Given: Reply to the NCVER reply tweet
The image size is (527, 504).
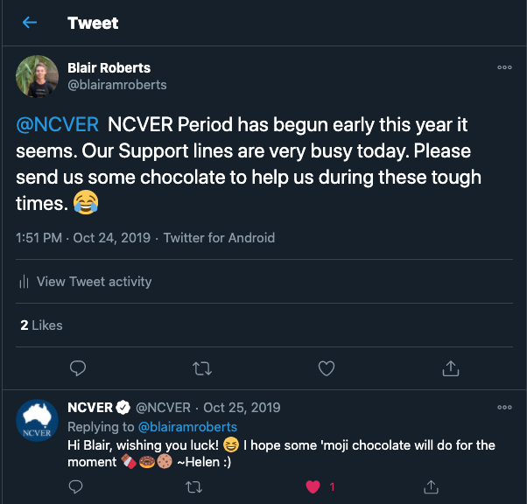Looking at the screenshot, I should [77, 486].
